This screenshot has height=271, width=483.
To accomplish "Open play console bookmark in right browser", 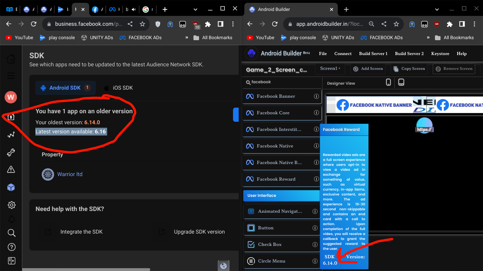I will click(298, 37).
